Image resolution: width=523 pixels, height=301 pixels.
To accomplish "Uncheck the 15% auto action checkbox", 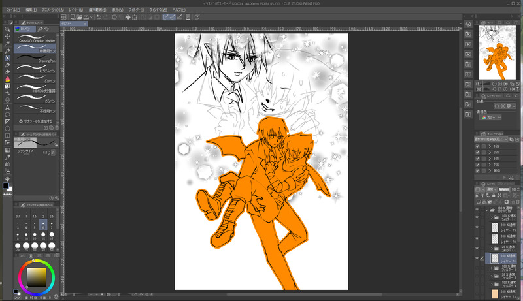I will point(477,146).
